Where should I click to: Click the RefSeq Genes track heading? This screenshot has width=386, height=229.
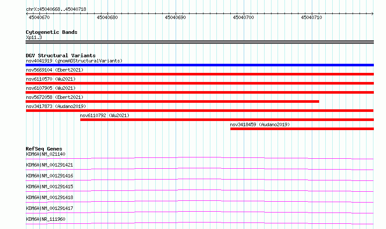(44, 149)
